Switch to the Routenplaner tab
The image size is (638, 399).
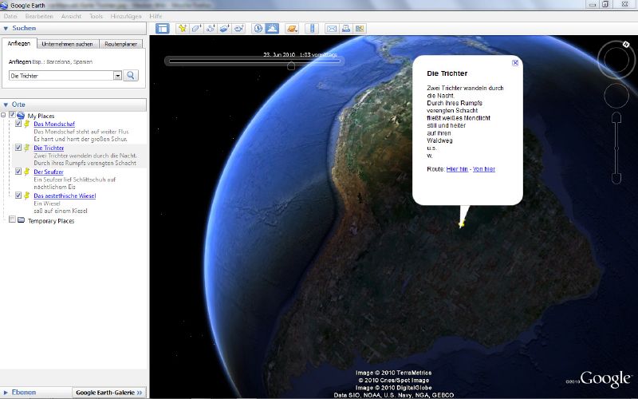[x=121, y=44]
